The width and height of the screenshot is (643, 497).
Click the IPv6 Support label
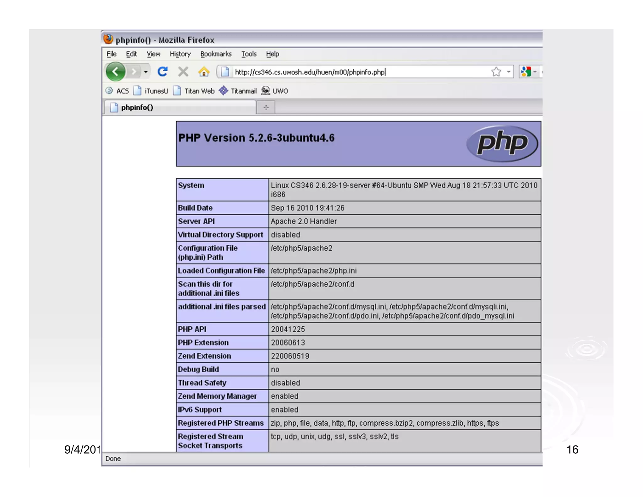(200, 410)
